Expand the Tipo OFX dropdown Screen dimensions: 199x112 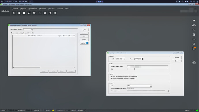coord(151,86)
